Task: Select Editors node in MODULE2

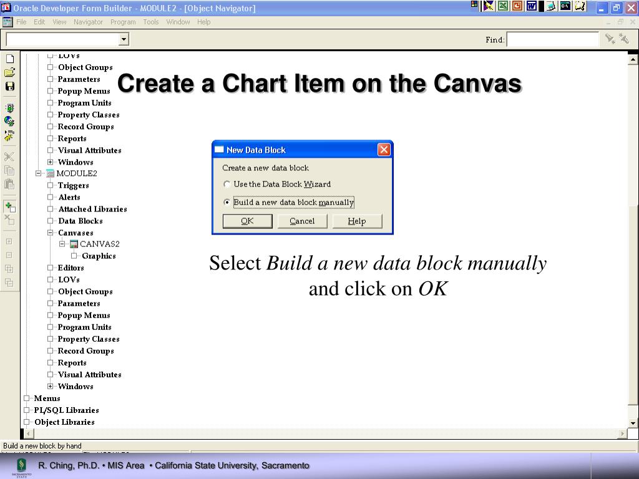Action: [x=71, y=268]
